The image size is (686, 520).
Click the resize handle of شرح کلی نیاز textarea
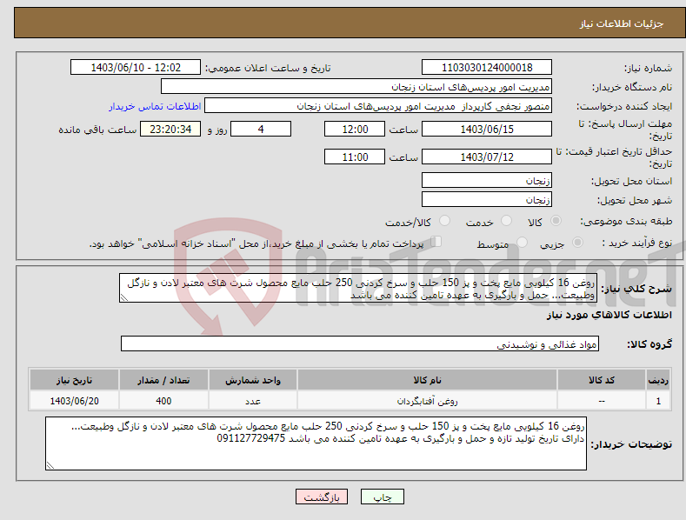click(x=124, y=297)
